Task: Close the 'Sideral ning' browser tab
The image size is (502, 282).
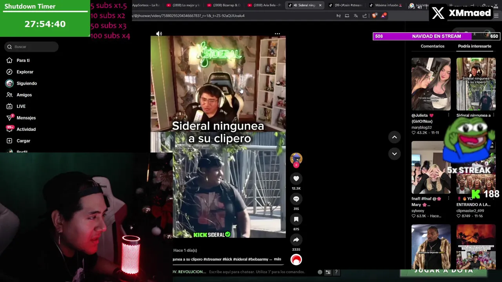Action: pyautogui.click(x=320, y=5)
